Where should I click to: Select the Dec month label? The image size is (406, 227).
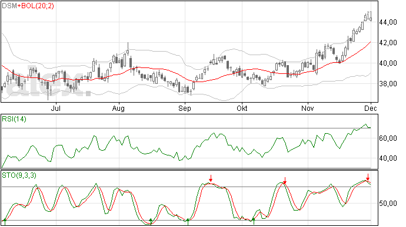coord(371,108)
